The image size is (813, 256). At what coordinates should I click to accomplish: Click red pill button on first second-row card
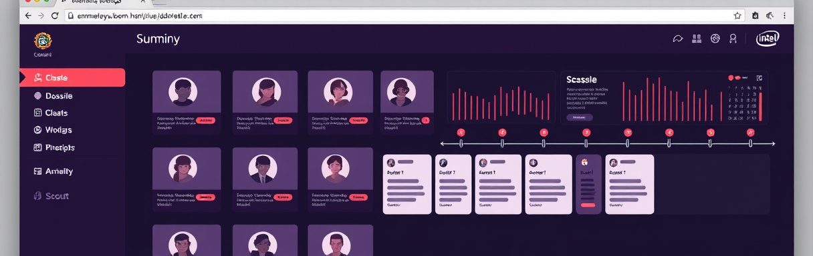point(205,197)
